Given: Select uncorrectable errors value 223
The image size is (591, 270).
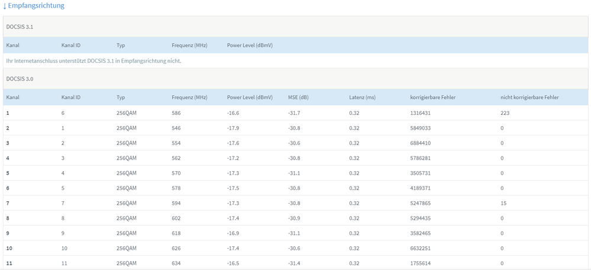Looking at the screenshot, I should pos(505,112).
